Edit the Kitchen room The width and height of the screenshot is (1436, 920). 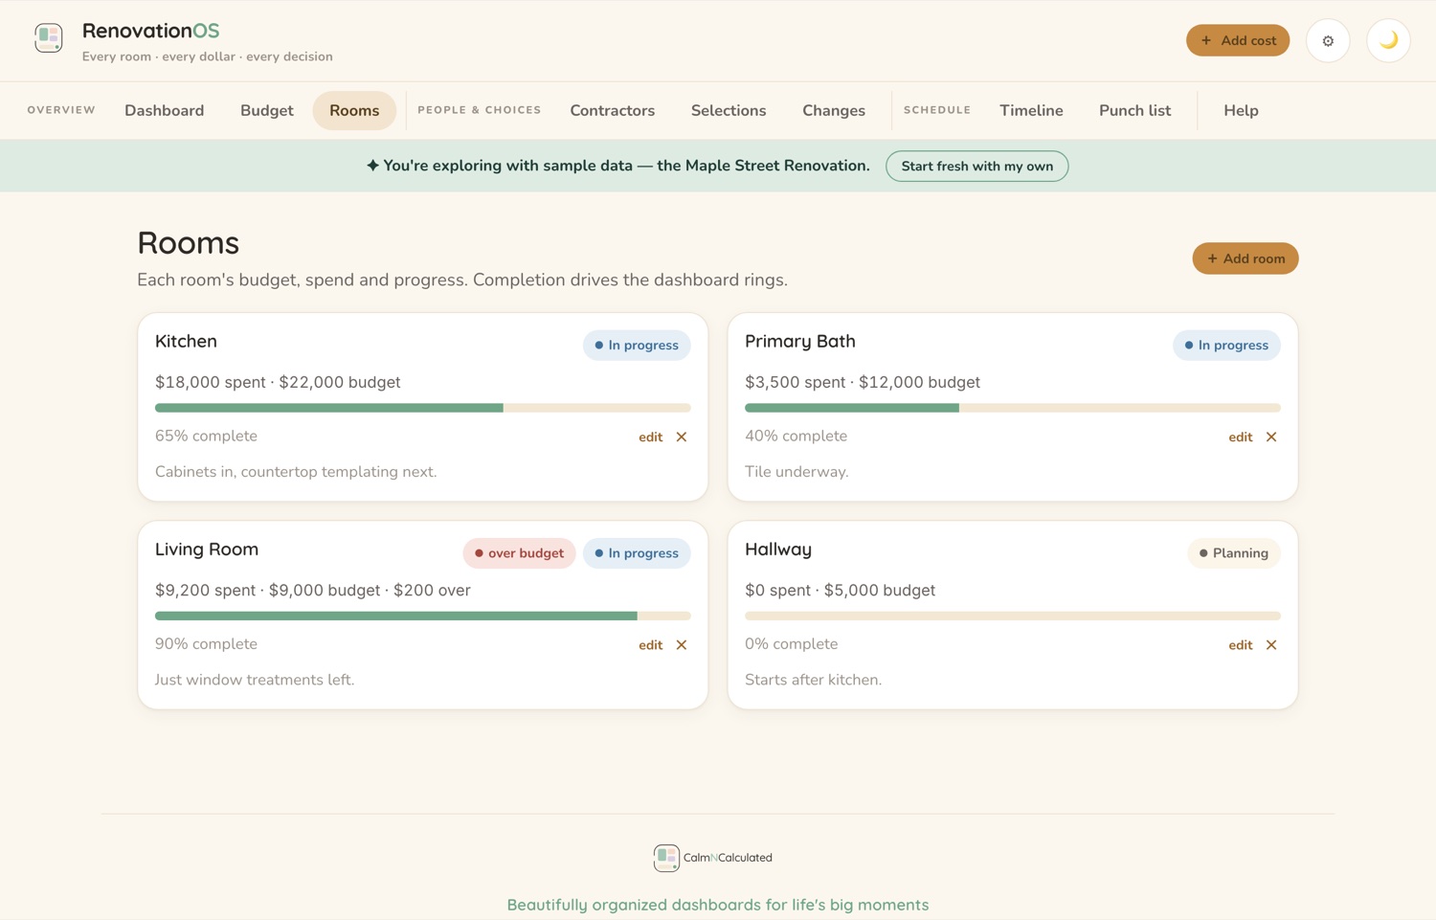coord(651,437)
